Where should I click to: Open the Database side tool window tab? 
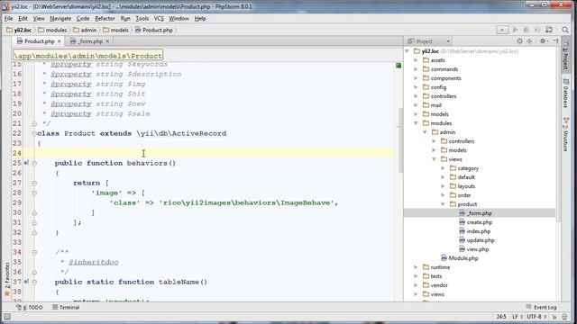pos(565,93)
